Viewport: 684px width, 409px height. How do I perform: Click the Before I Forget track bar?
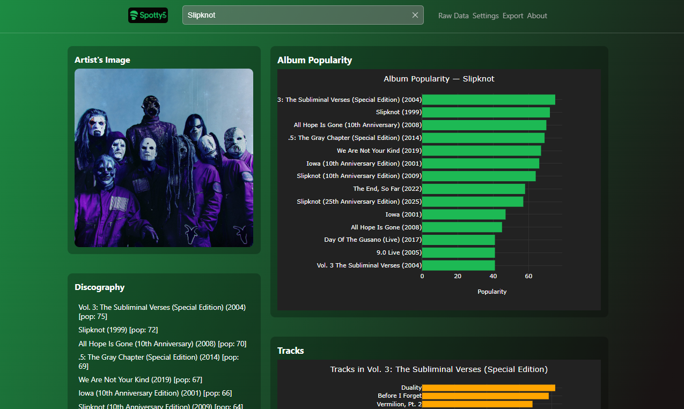click(486, 396)
